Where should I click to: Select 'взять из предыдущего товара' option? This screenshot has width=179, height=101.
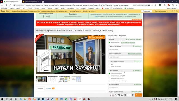point(109,81)
